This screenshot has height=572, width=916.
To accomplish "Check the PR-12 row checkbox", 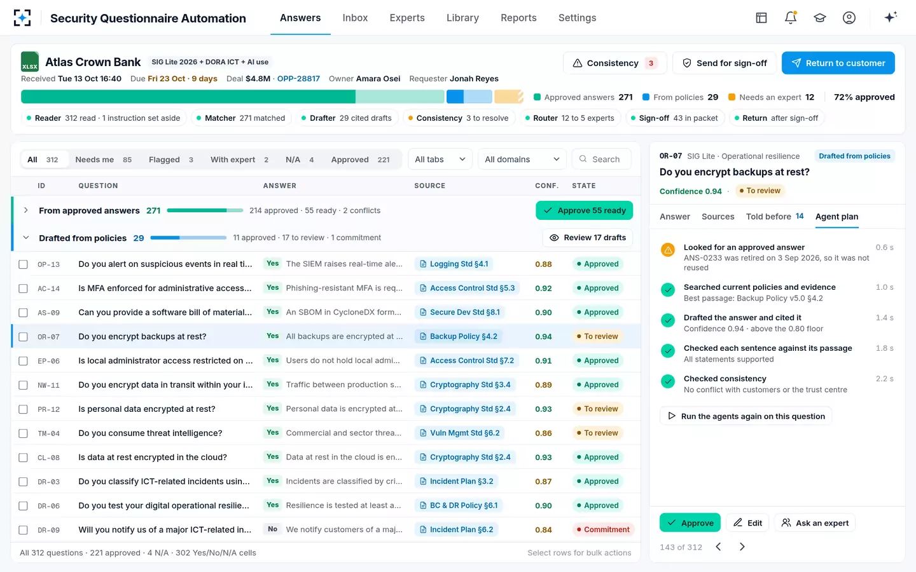I will tap(24, 409).
